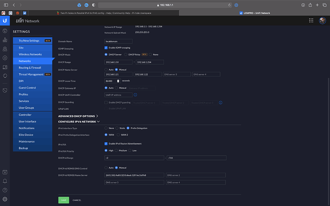Click info icon beside DHCP guarding servers
330x206 pixels.
[x=220, y=103]
